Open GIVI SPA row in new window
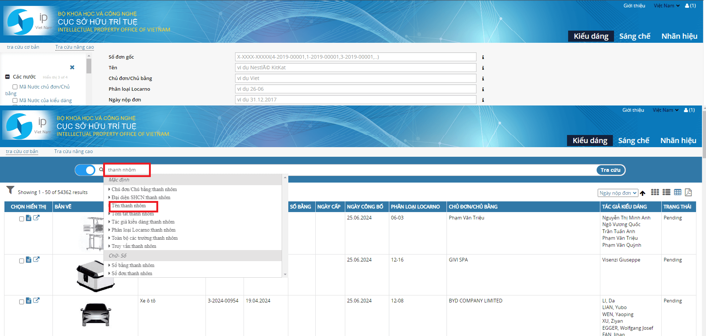The image size is (706, 336). pyautogui.click(x=36, y=259)
